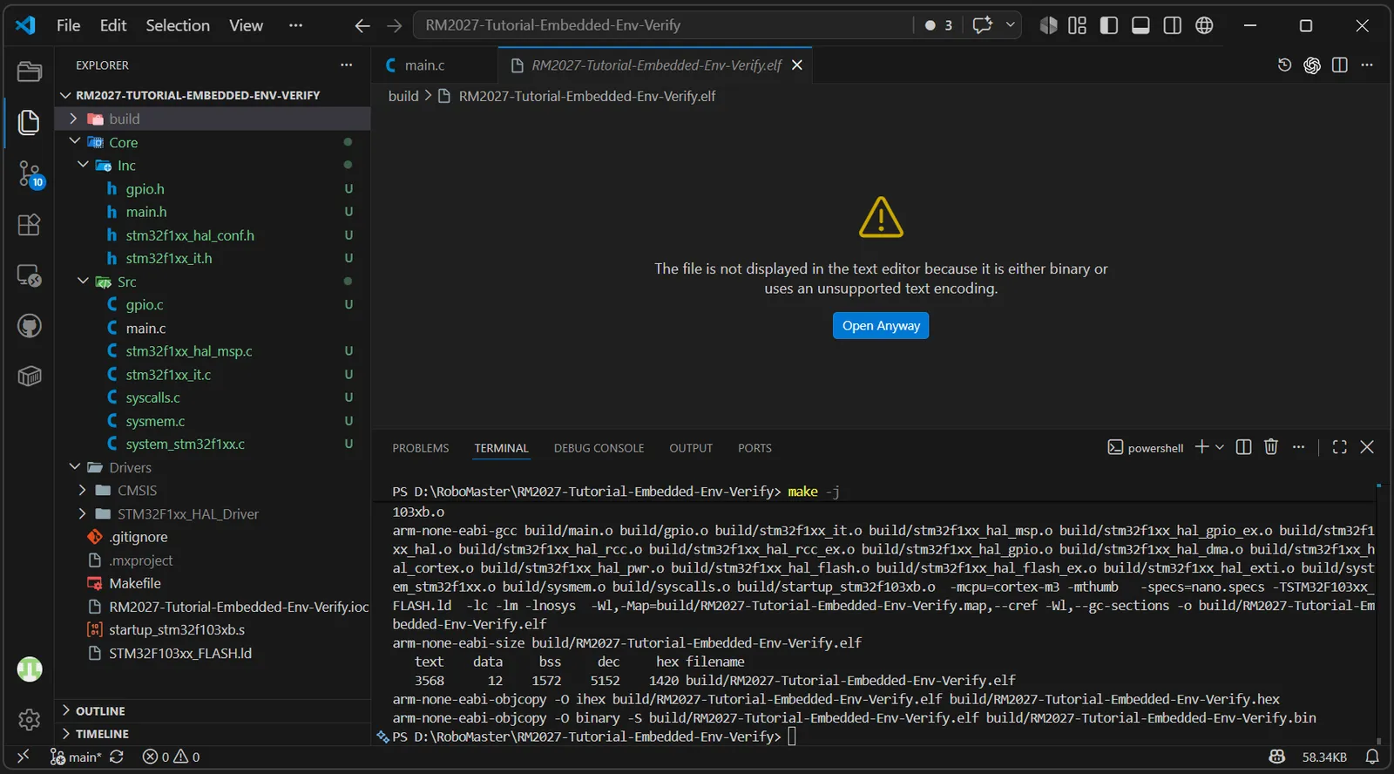Open the Manage gear in activity bar
The height and width of the screenshot is (774, 1394).
30,719
